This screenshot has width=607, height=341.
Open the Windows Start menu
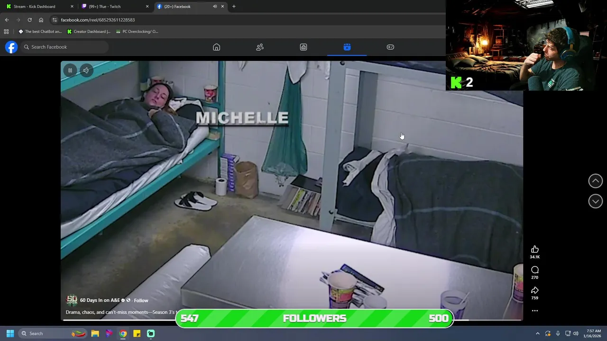10,333
